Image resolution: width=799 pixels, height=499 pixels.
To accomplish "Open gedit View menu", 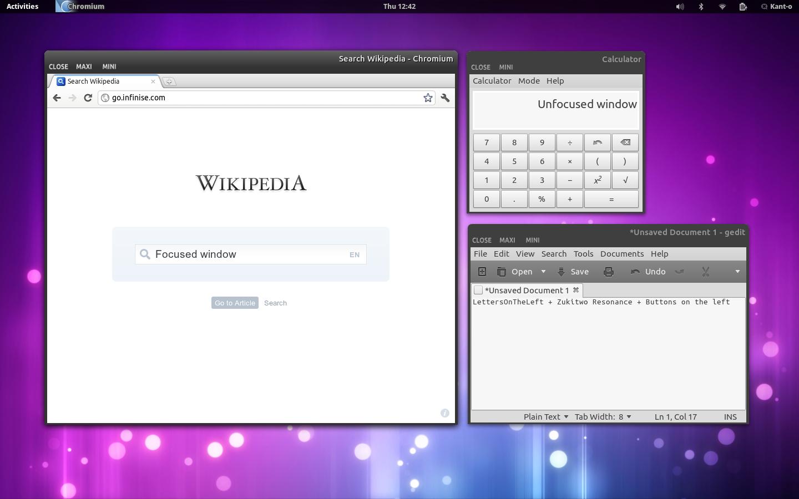I will [x=525, y=254].
